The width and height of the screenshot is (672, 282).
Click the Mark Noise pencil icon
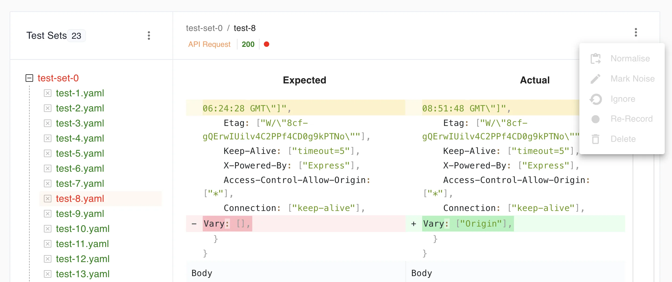596,79
